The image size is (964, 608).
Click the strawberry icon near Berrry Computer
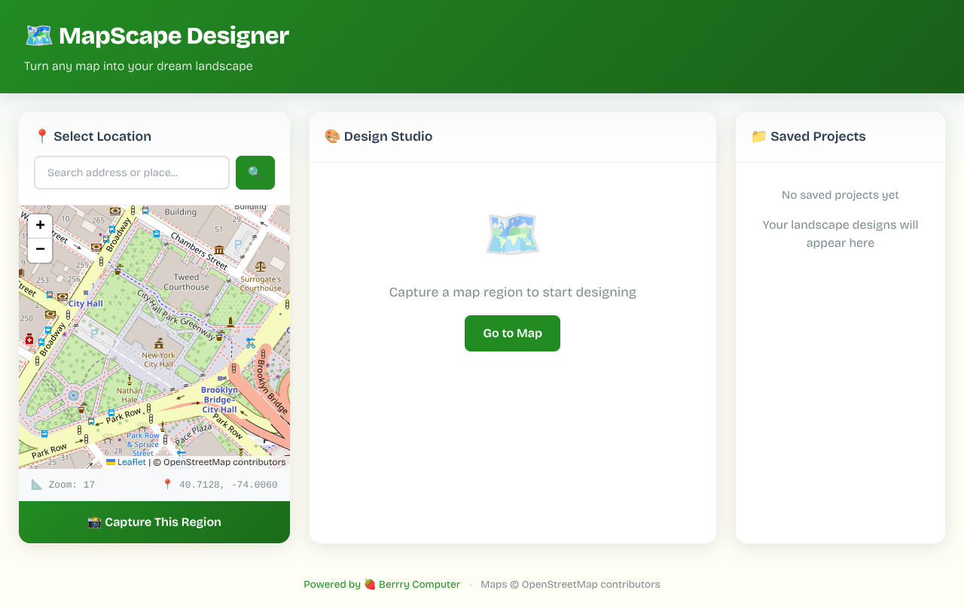tap(368, 584)
